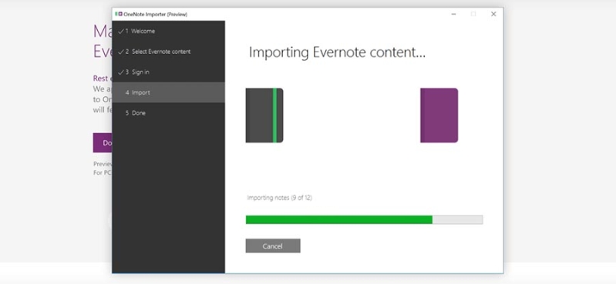Click the purple download button in background page
The image size is (616, 284).
pos(103,143)
